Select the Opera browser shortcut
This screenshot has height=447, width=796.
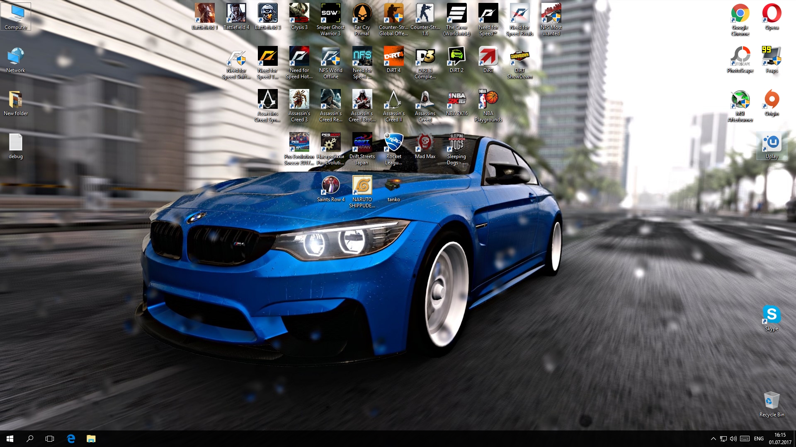point(772,14)
